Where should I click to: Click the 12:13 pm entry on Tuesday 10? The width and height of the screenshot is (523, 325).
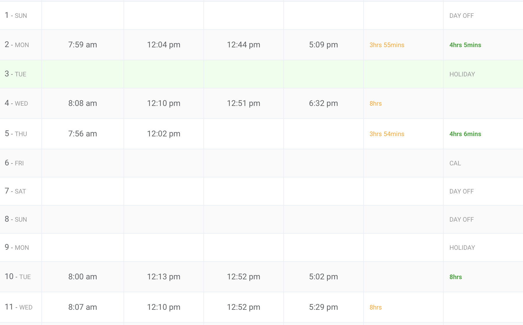164,277
